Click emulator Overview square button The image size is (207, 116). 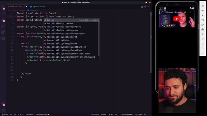(202, 48)
